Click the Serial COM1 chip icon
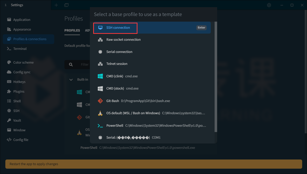The image size is (307, 174). point(100,137)
